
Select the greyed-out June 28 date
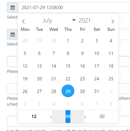click(x=25, y=41)
